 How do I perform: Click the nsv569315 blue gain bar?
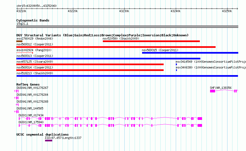[x=190, y=53]
